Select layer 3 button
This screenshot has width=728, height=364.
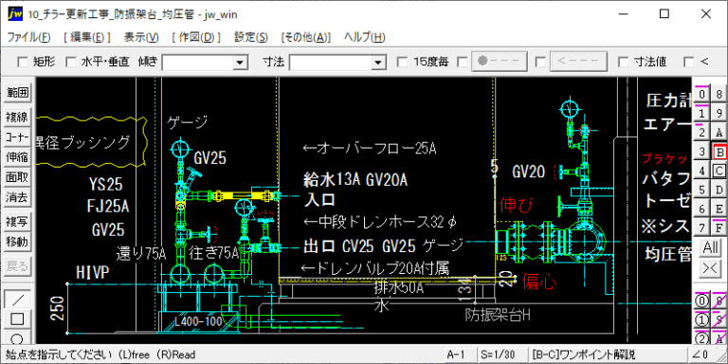701,152
